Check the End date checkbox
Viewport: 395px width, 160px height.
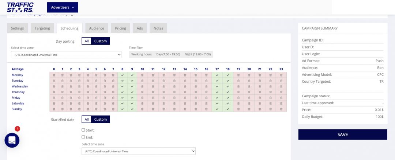tap(83, 137)
